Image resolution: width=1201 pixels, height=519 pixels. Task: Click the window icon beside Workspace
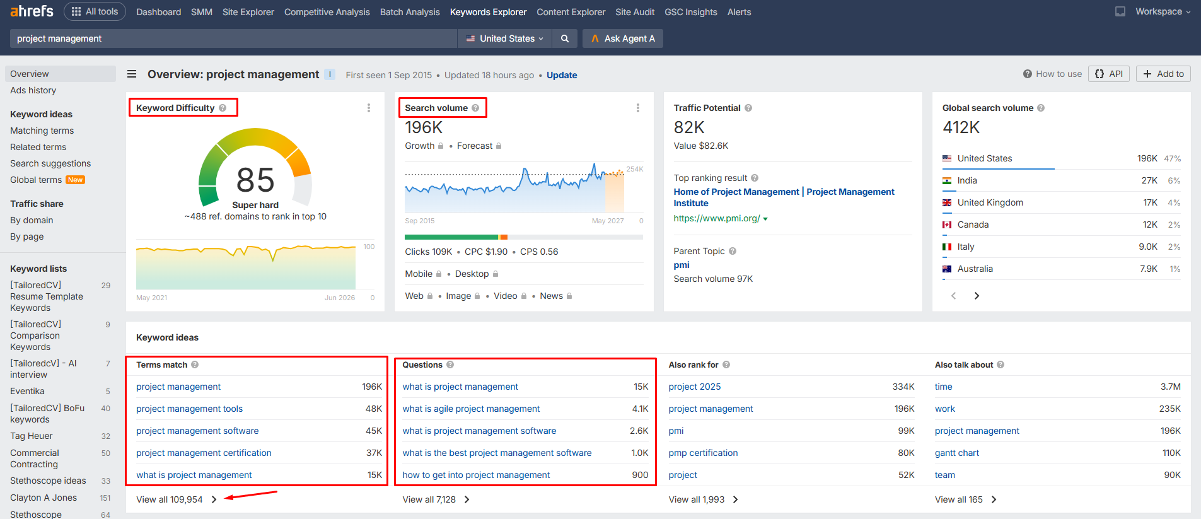1120,11
